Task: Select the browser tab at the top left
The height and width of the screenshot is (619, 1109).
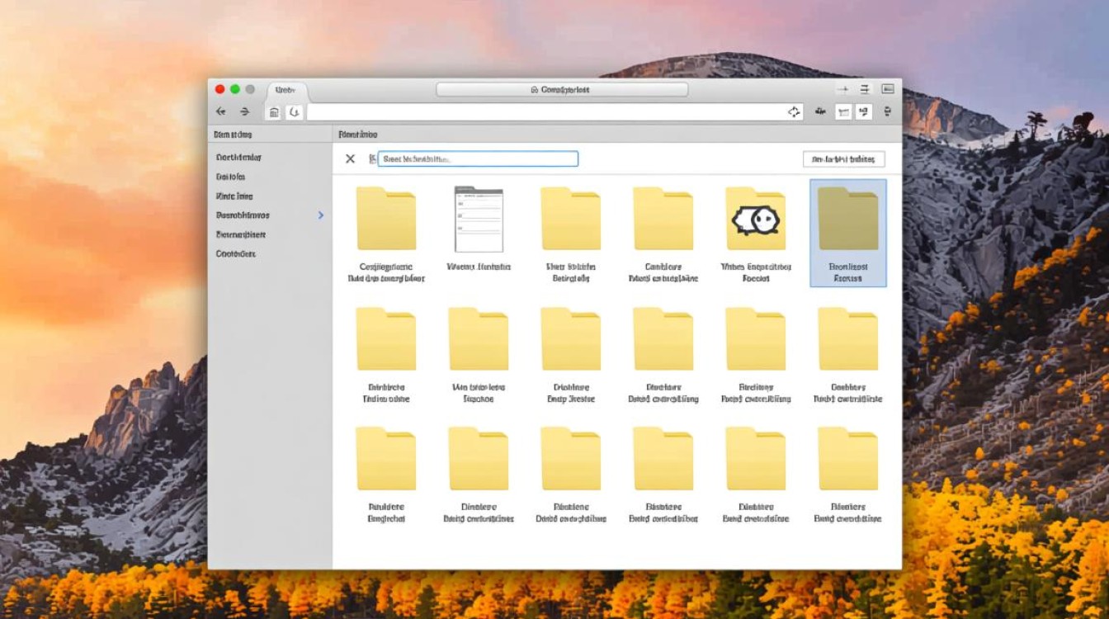Action: (x=286, y=89)
